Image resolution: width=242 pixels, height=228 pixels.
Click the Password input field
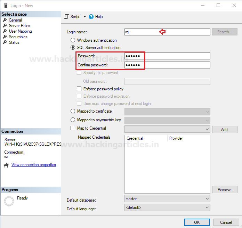167,56
